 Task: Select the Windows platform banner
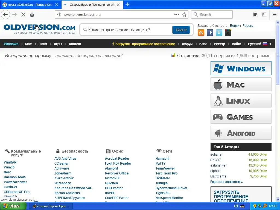(241, 68)
